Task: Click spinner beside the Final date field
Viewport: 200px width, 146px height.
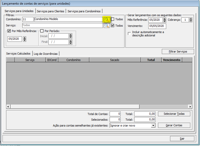Action: tap(71, 42)
